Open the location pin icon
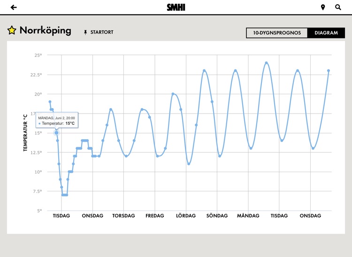Screen dimensions: 352x257 coord(323,8)
